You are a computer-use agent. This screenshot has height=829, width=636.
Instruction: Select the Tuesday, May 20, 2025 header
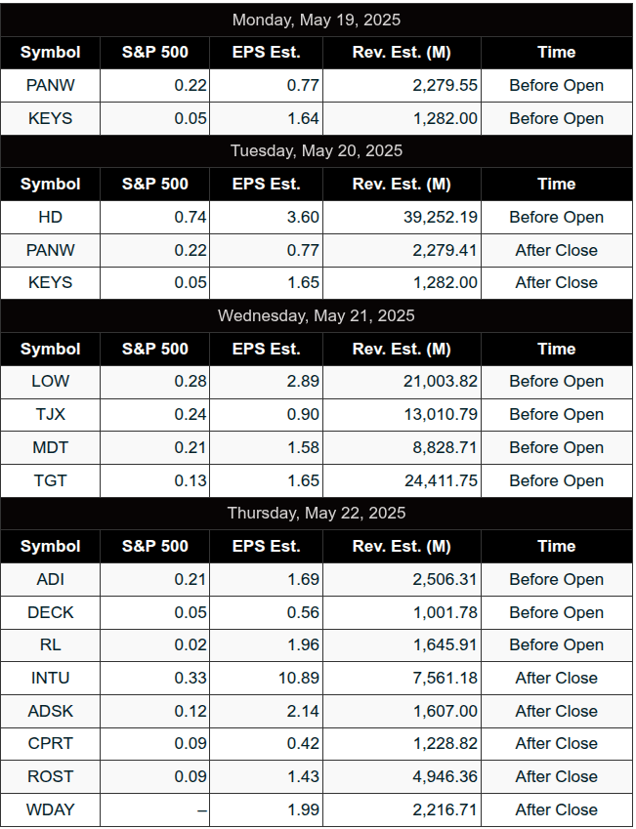pos(317,150)
